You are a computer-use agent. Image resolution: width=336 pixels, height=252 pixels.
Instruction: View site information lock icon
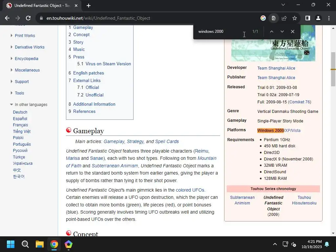(41, 18)
